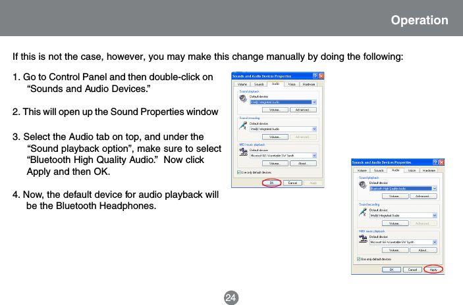
Task: Toggle 'Use only default devices' in Bluetooth-playback dialog
Action: pyautogui.click(x=358, y=259)
